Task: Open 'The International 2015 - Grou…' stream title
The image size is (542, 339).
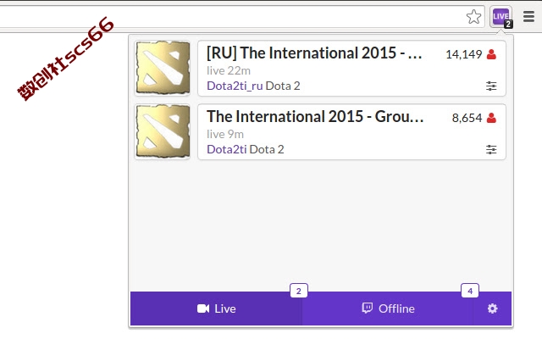Action: (x=315, y=117)
